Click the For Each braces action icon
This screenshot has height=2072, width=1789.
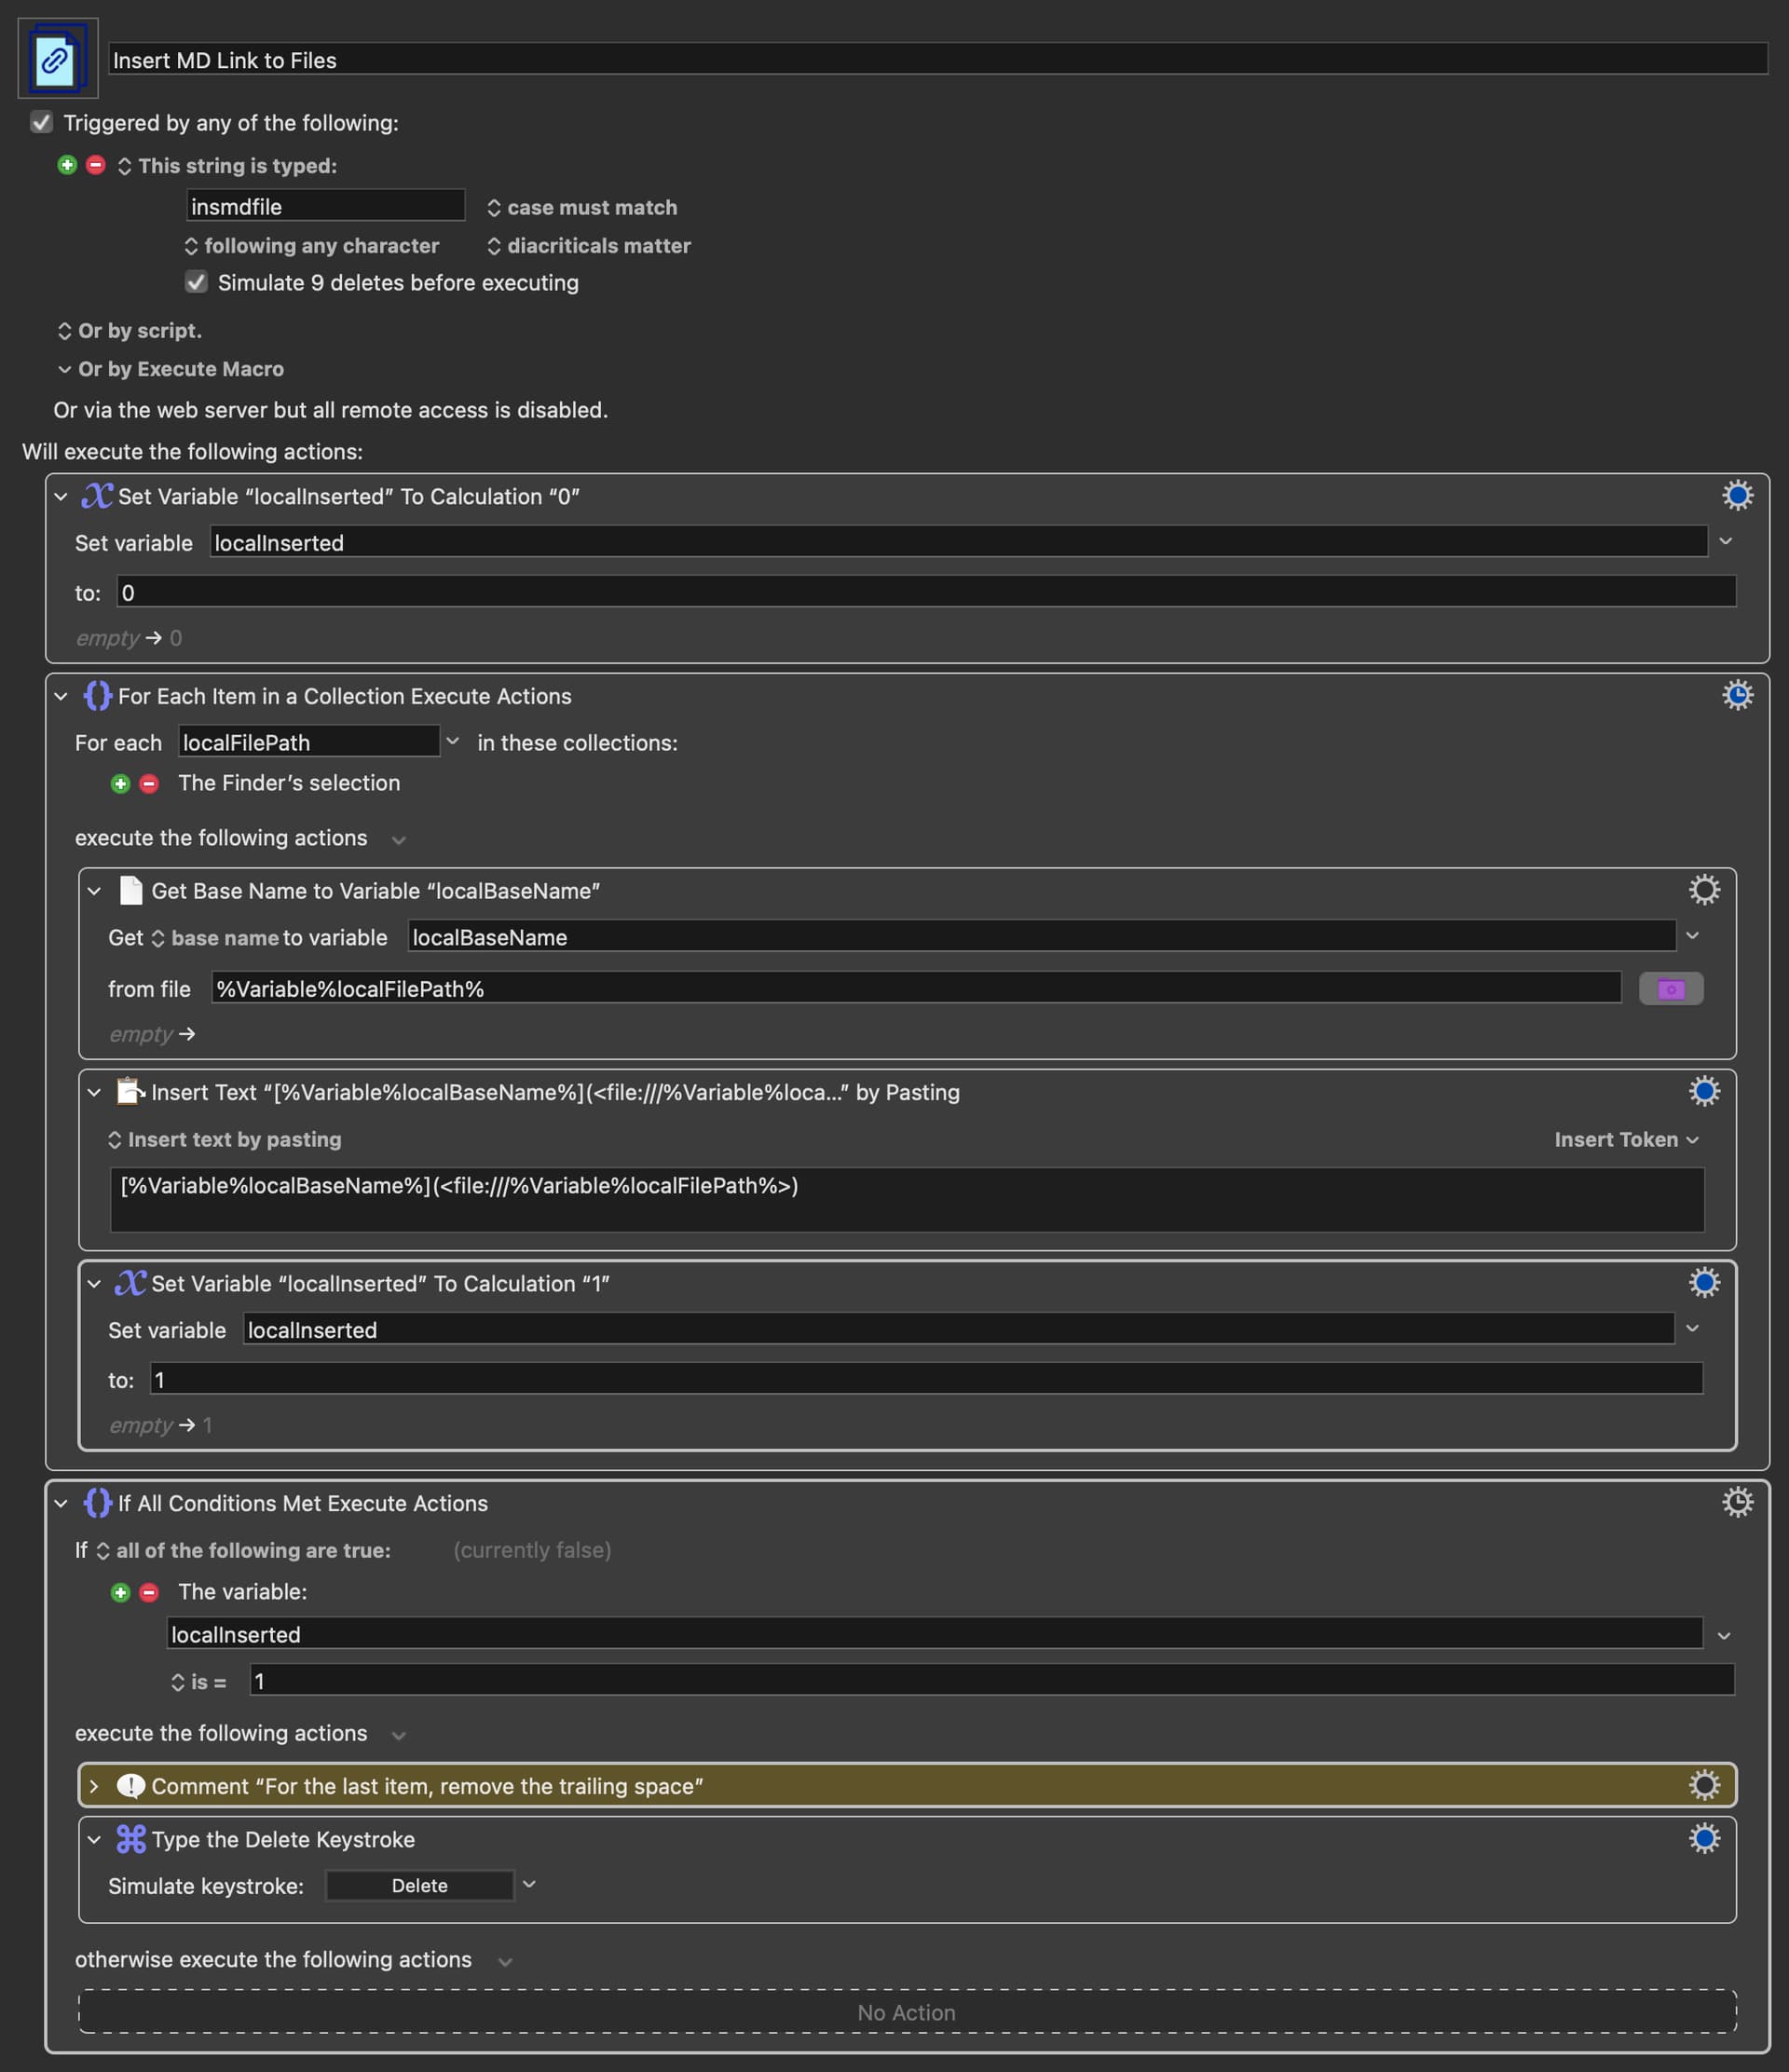point(97,696)
